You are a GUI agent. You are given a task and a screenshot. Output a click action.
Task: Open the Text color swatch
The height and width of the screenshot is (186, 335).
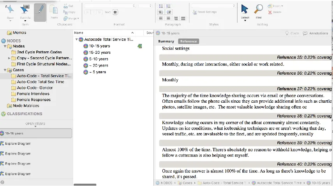[115, 12]
